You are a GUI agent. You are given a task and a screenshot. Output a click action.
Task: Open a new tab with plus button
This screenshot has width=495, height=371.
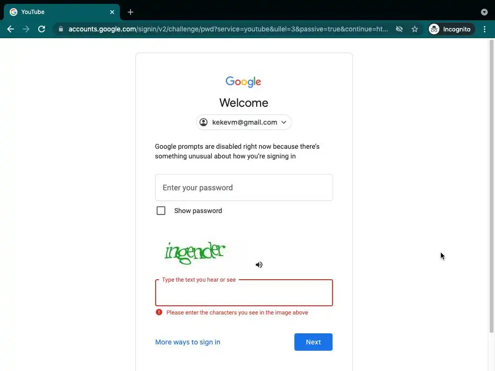[x=131, y=12]
